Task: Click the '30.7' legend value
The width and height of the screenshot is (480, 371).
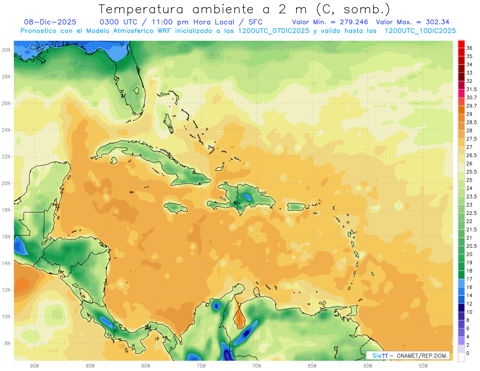Action: coord(471,98)
